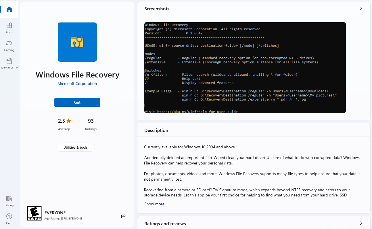Click the orange average rating star
Image resolution: width=372 pixels, height=229 pixels.
click(69, 121)
